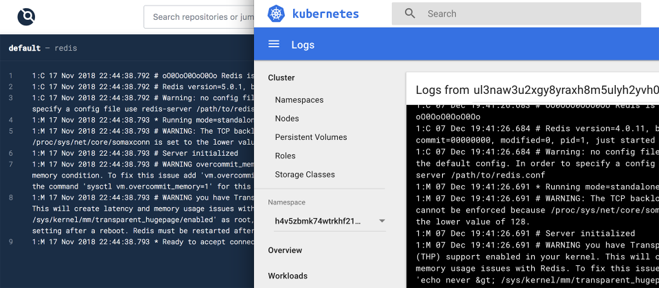659x288 pixels.
Task: Click the Namespace label above the dropdown
Action: point(287,202)
